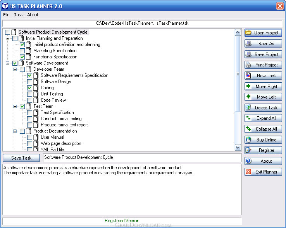Collapse the Initial Planning and Preparation node

(x=7, y=38)
